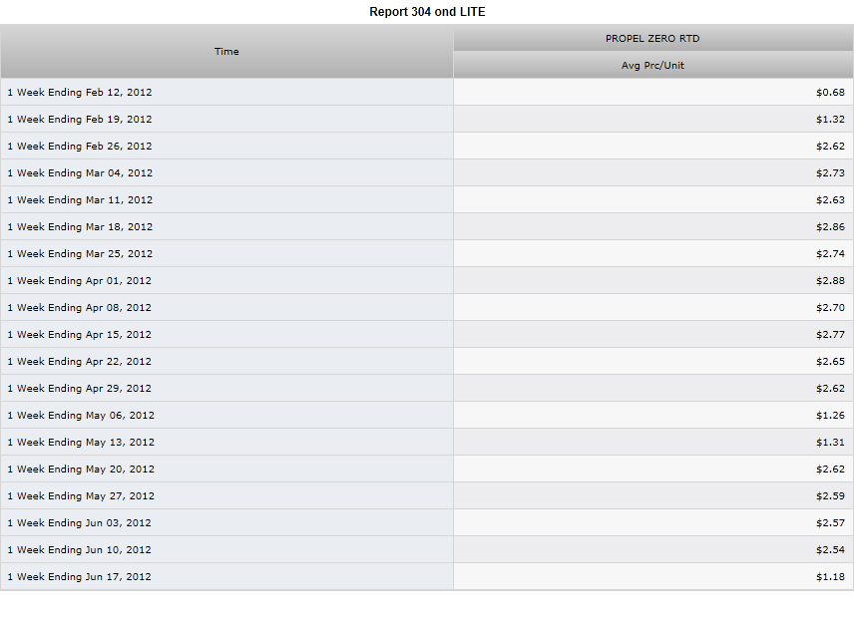Click the $2.86 price cell
This screenshot has width=854, height=629.
pyautogui.click(x=653, y=226)
